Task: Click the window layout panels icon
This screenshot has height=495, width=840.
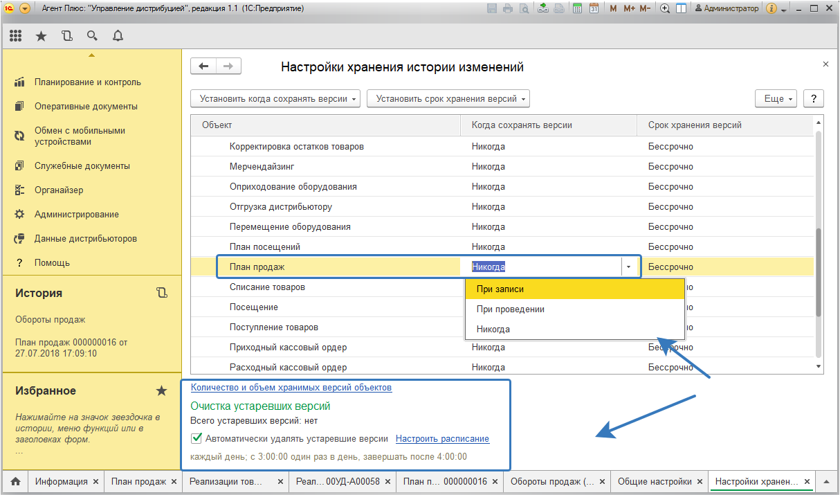Action: pyautogui.click(x=681, y=9)
